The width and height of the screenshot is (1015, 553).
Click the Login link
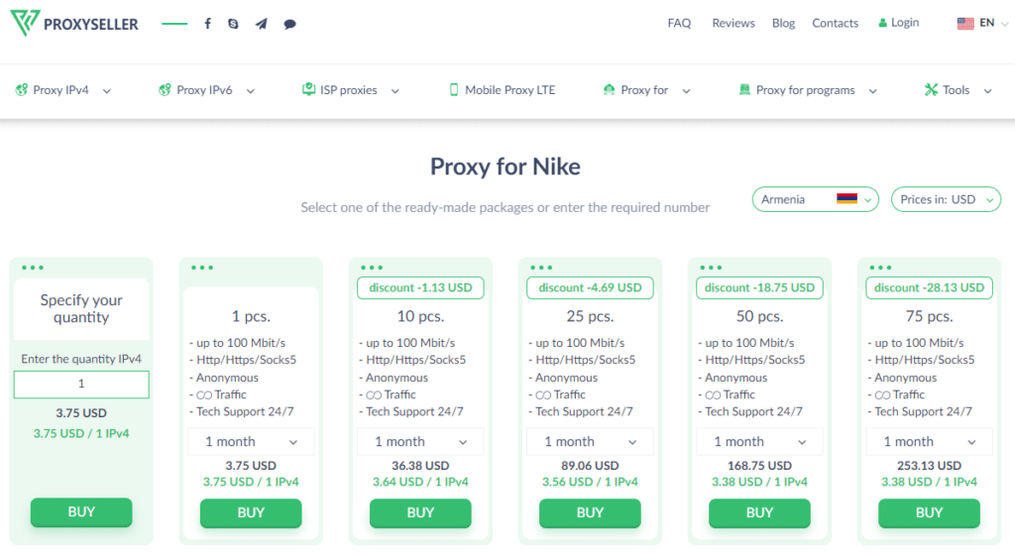pos(905,23)
